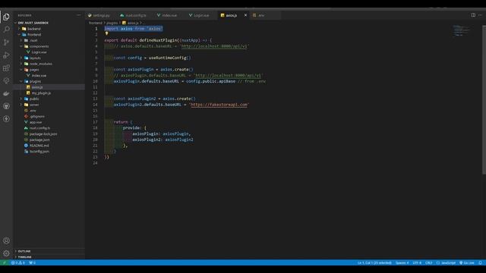Open the Extensions view
This screenshot has width=486, height=273.
6,68
